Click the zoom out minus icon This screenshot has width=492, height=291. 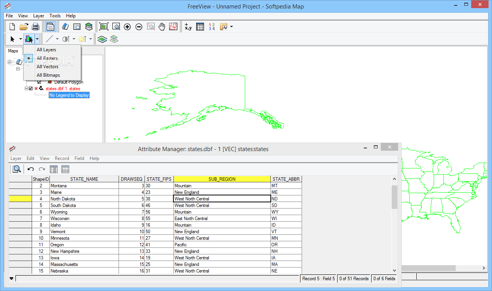[x=139, y=27]
